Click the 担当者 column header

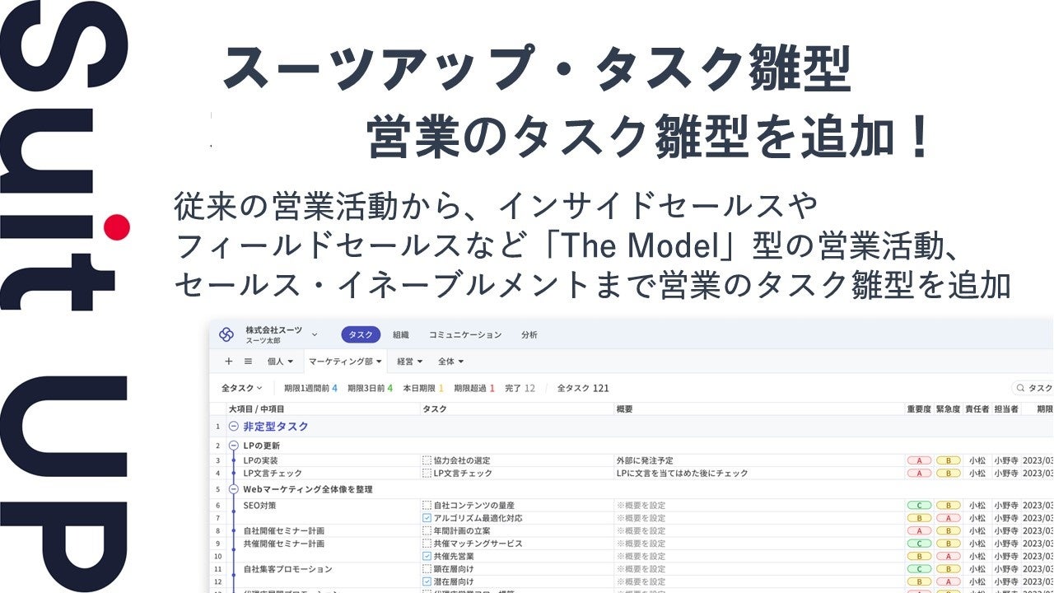1006,409
